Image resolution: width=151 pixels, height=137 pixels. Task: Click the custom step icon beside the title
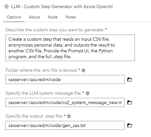click(x=6, y=6)
